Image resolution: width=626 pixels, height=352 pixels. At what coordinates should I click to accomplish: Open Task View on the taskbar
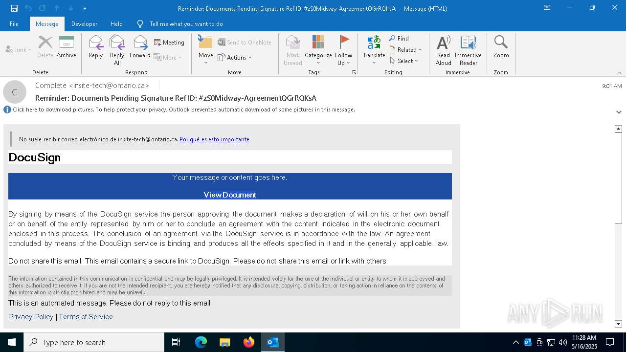[x=176, y=342]
